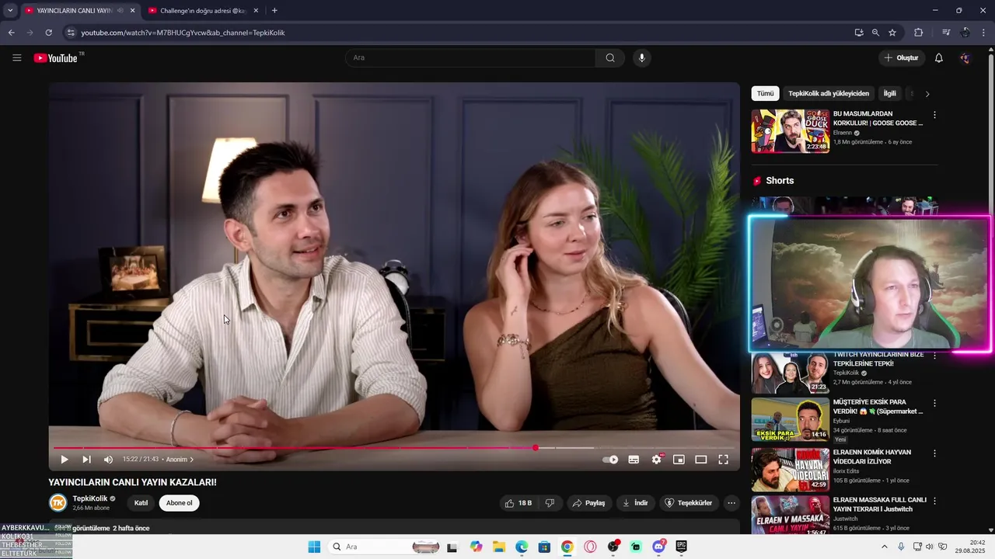Play the video with the play button
Image resolution: width=995 pixels, height=559 pixels.
click(65, 460)
